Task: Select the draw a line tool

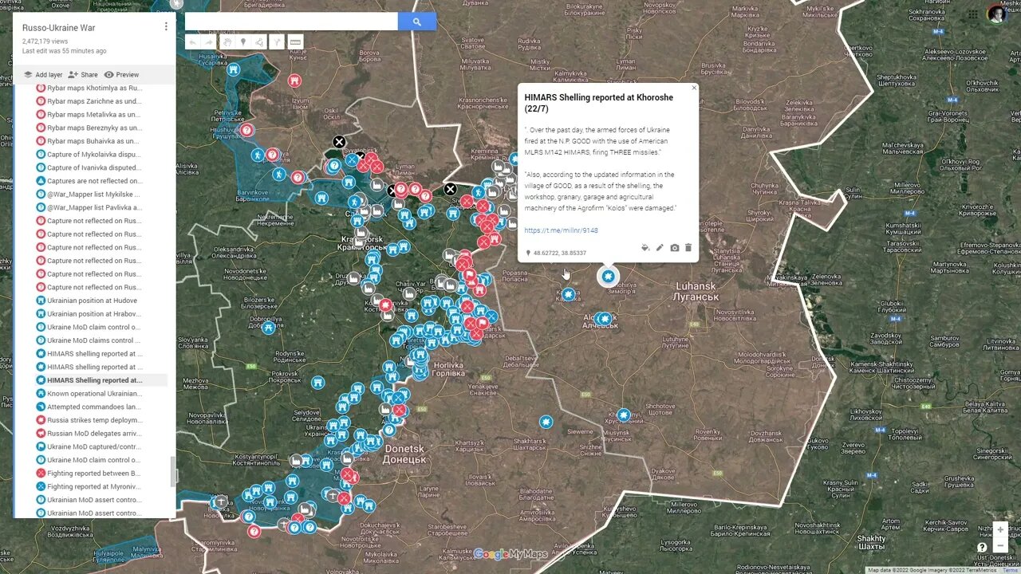Action: pyautogui.click(x=260, y=42)
